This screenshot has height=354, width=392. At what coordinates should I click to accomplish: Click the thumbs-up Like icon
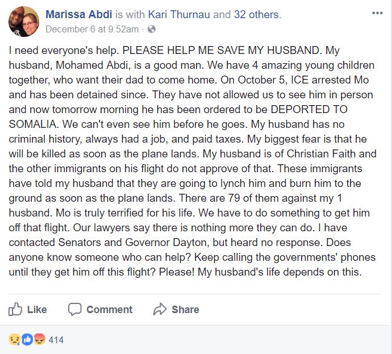pyautogui.click(x=15, y=309)
